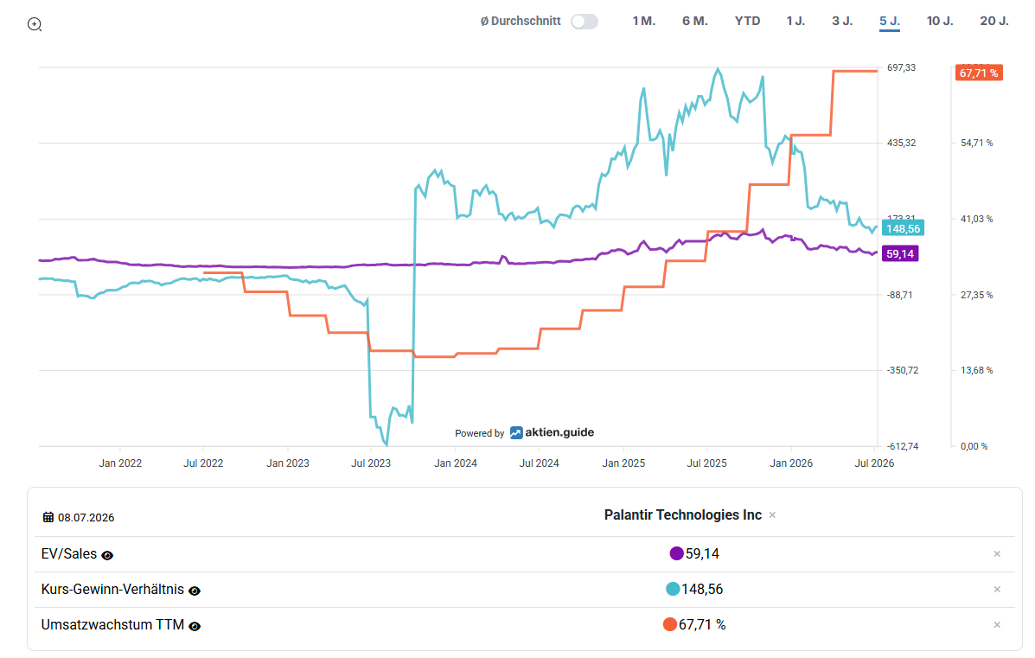The height and width of the screenshot is (658, 1035).
Task: Click the 67,71 % value in Umsatzwachstum row
Action: coord(702,624)
